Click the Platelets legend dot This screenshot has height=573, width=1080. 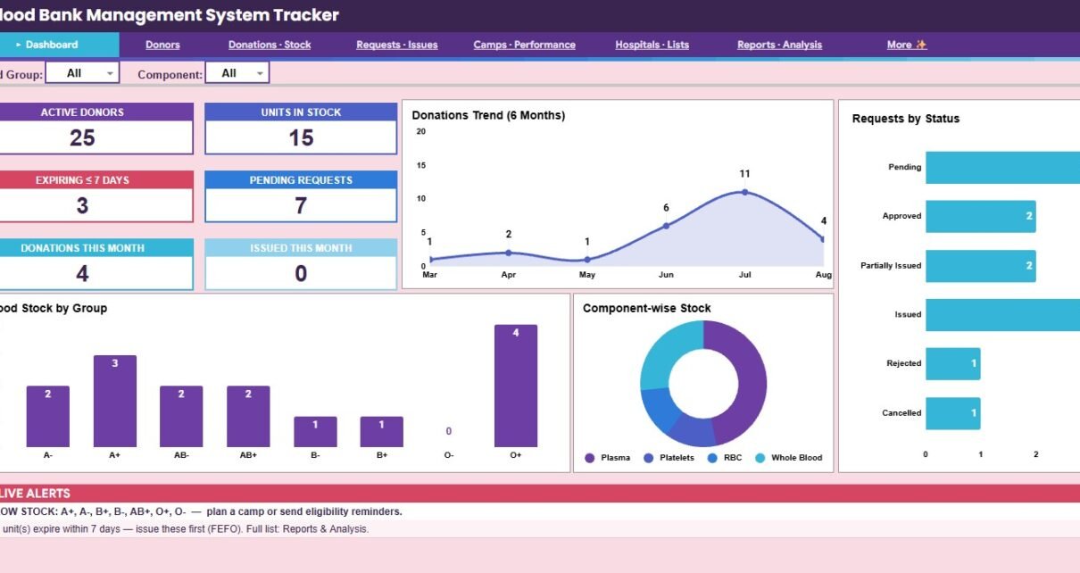point(648,458)
